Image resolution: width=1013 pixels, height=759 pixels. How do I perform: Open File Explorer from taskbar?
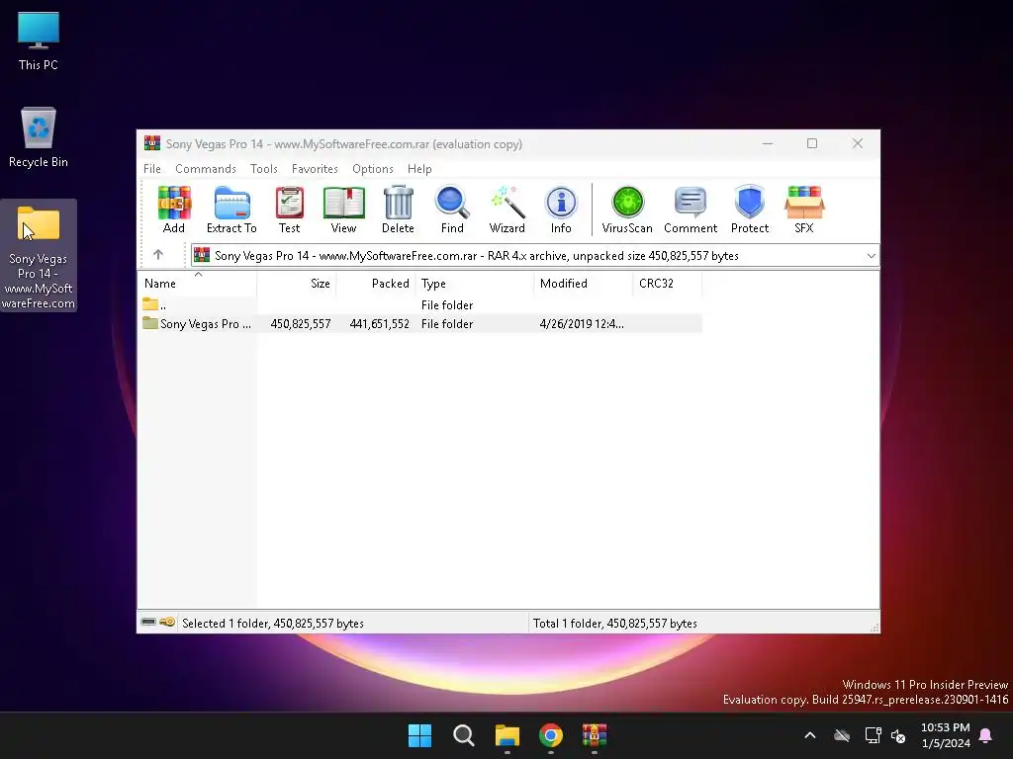pyautogui.click(x=507, y=735)
